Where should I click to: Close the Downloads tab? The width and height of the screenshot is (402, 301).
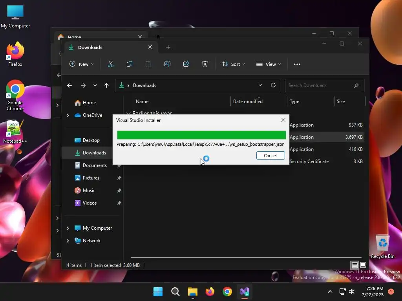point(150,47)
